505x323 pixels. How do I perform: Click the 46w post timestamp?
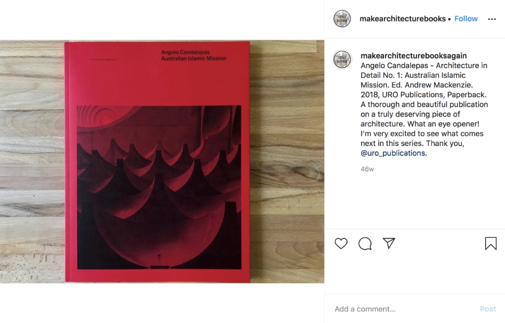click(367, 169)
